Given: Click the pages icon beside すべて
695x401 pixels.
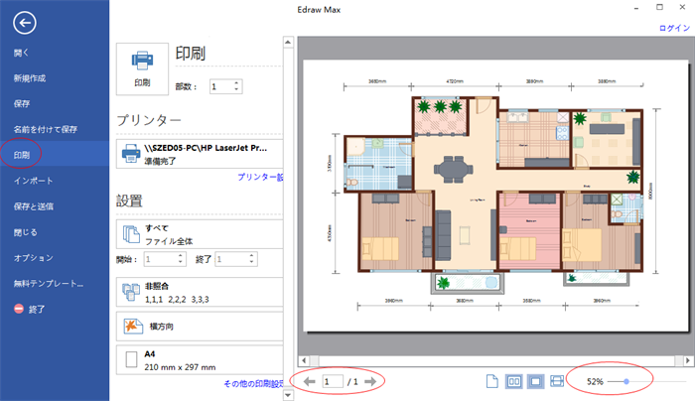Looking at the screenshot, I should tap(131, 234).
